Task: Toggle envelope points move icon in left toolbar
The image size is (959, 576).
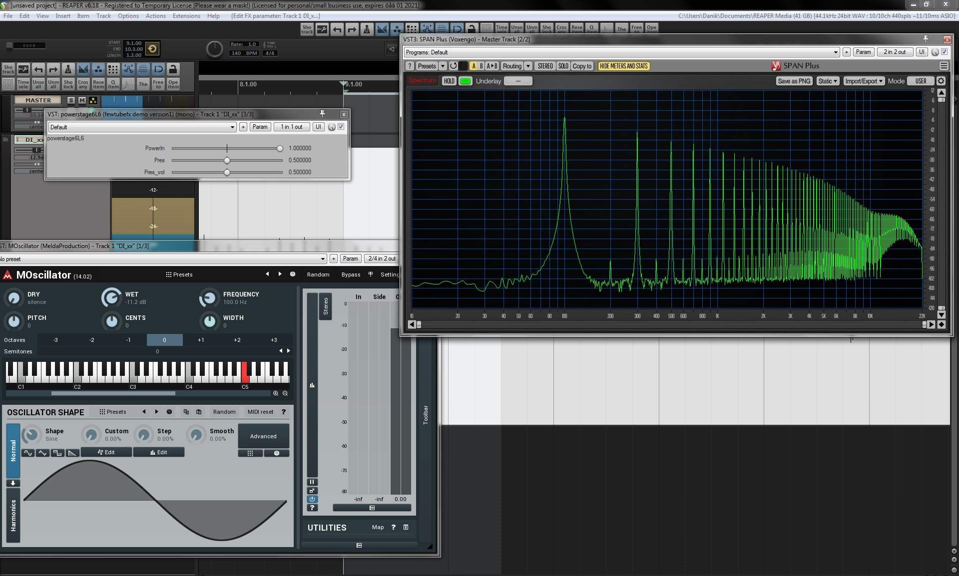Action: (128, 69)
